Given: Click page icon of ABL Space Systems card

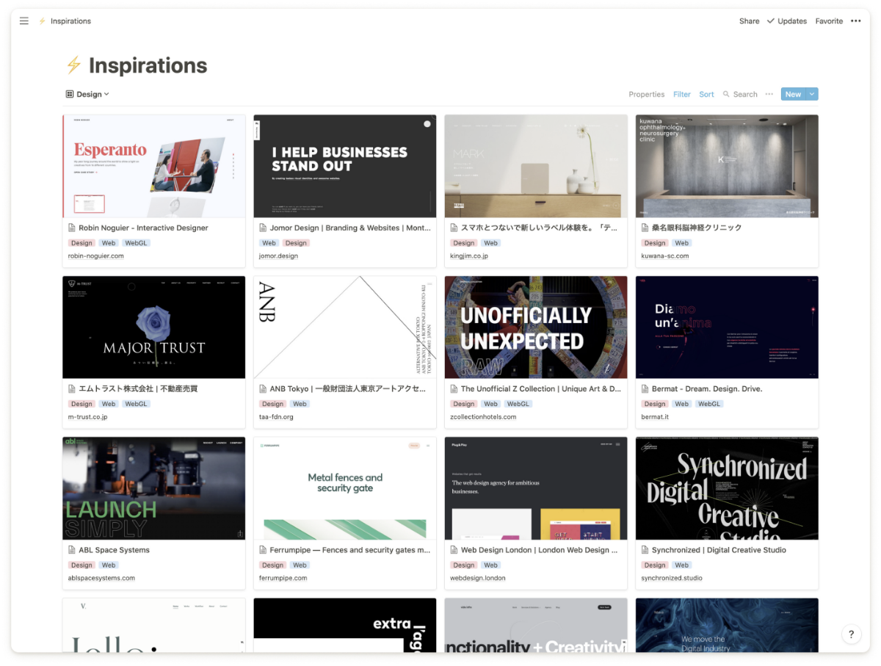Looking at the screenshot, I should tap(72, 550).
